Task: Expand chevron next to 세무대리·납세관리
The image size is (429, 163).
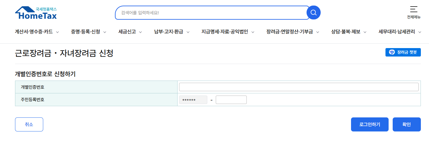Action: tap(420, 32)
